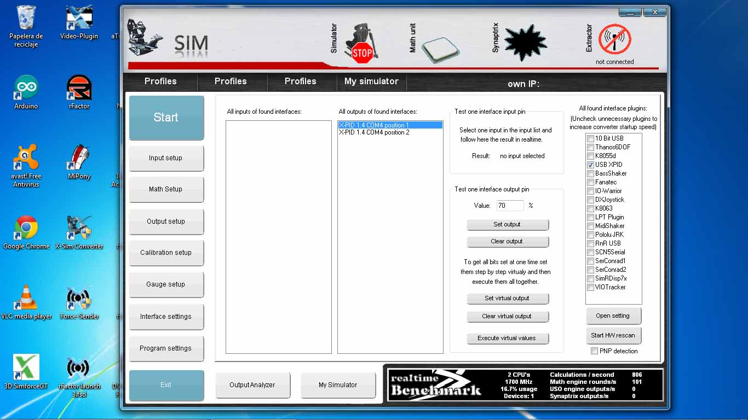This screenshot has width=748, height=420.
Task: Enable the BassShaker plugin checkbox
Action: pyautogui.click(x=590, y=173)
